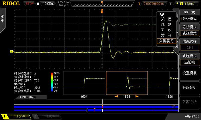Image resolution: width=201 pixels, height=120 pixels.
Task: Click the blue frame navigation bar
Action: pos(95,107)
